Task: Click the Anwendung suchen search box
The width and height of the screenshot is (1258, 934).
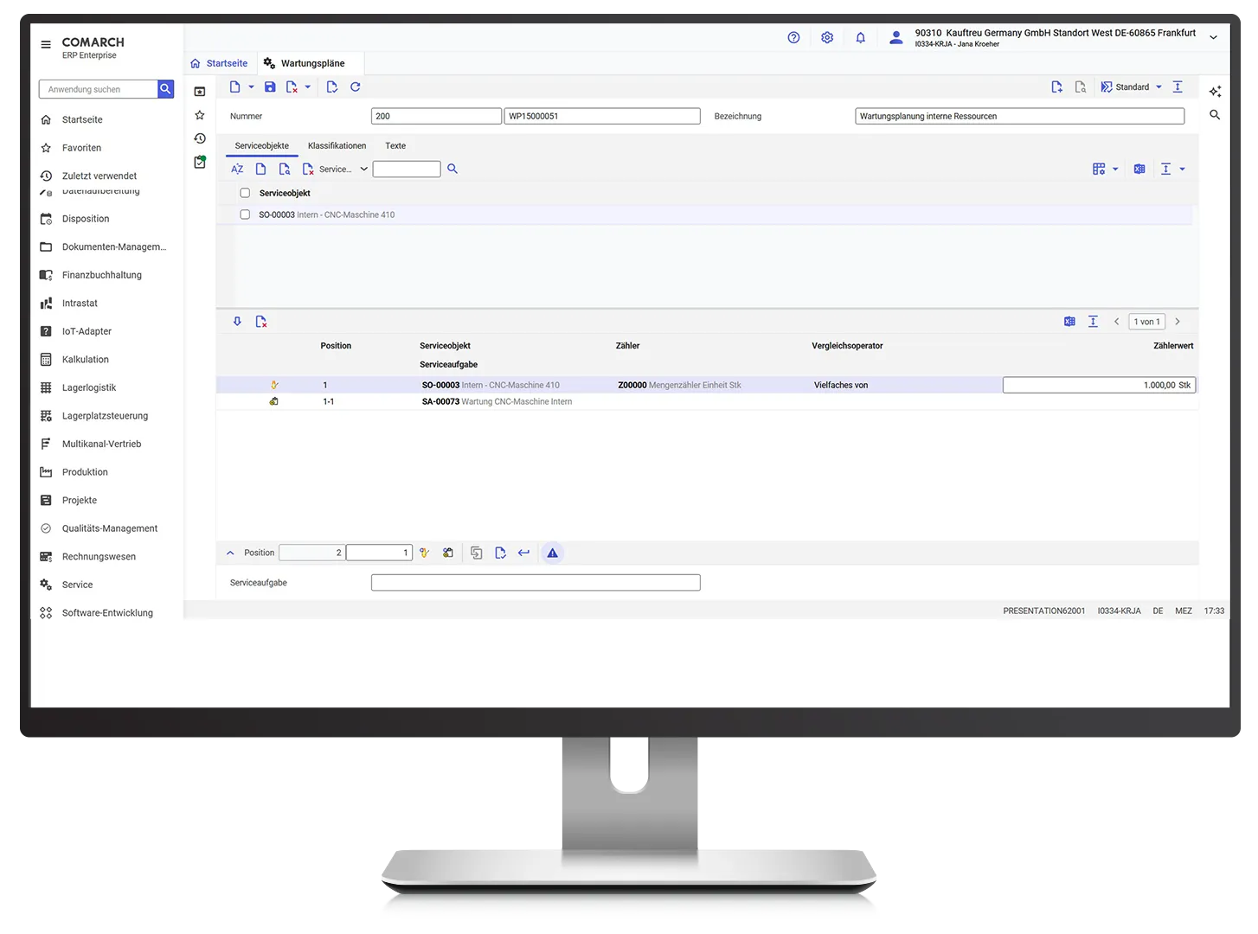Action: click(x=99, y=90)
